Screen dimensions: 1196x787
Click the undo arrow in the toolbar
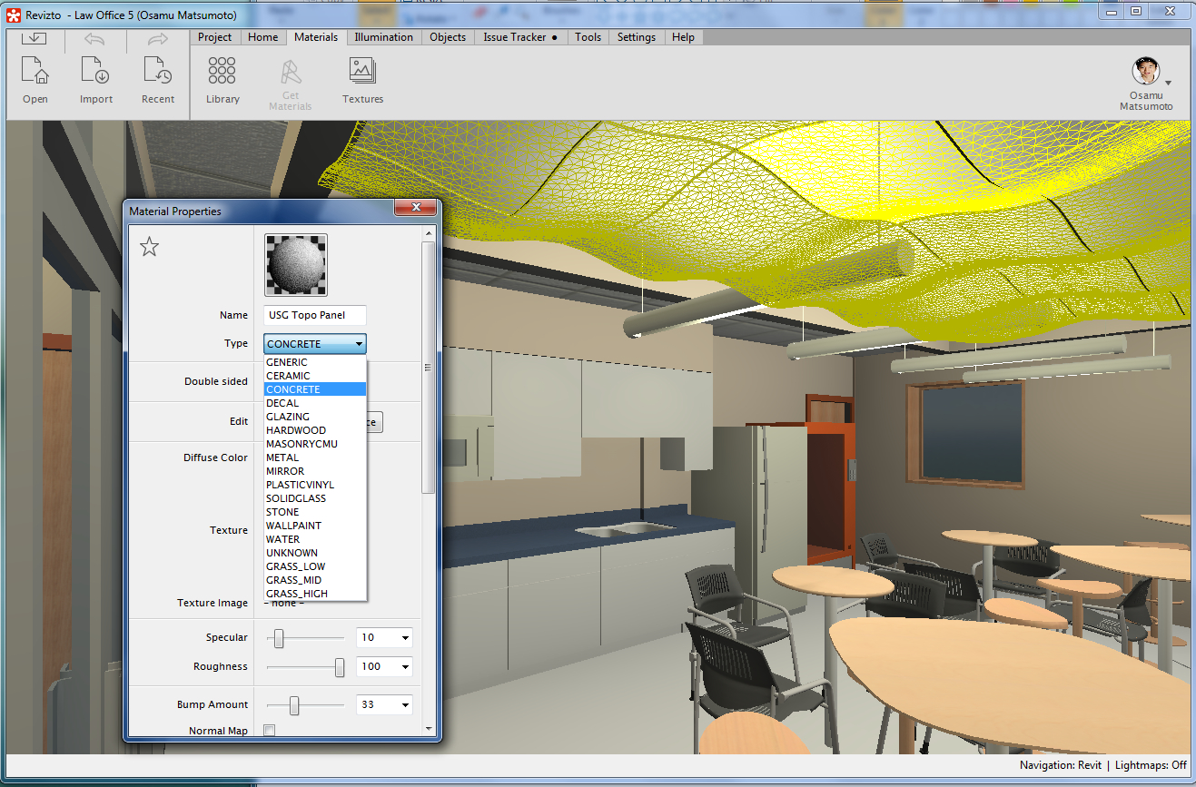click(x=94, y=39)
